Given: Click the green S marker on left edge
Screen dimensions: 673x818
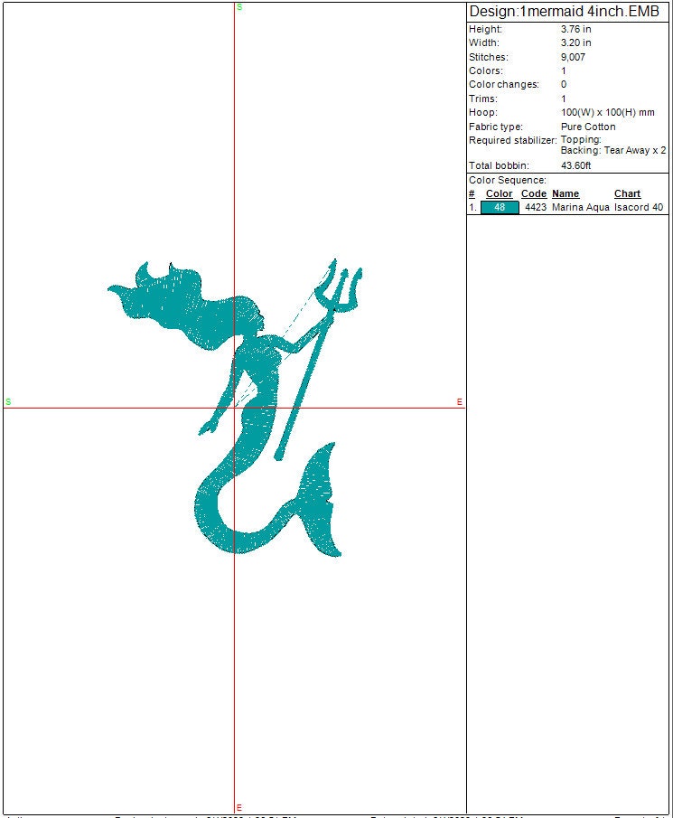Looking at the screenshot, I should coord(8,401).
